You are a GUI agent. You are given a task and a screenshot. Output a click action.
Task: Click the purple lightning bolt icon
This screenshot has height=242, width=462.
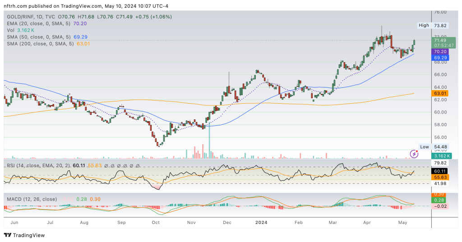[x=414, y=154]
